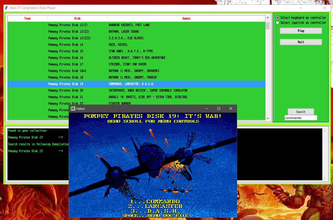The width and height of the screenshot is (333, 220).
Task: Click games cell 'COMMANDO, LANCASTER, D.A.S.H.'
Action: (131, 84)
